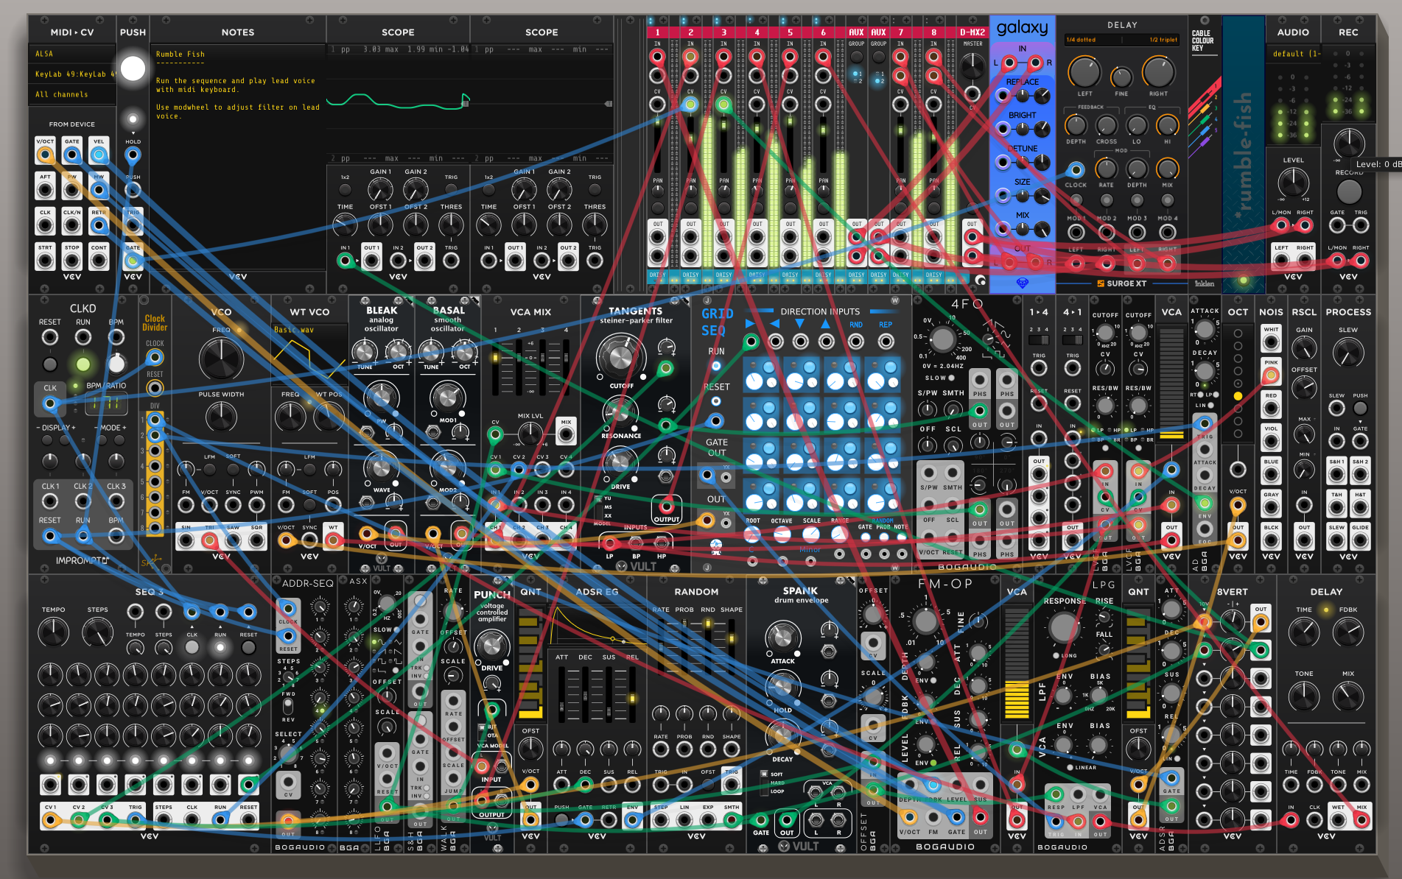
Task: Open the KeyLab 49 device menu
Action: (x=73, y=74)
